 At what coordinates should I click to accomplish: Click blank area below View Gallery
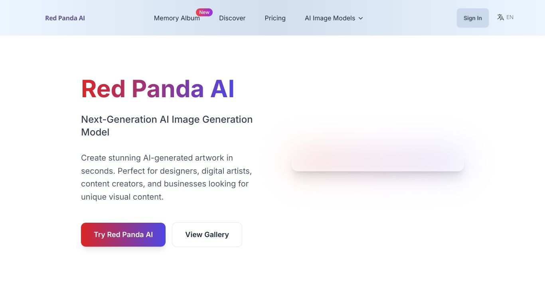point(207,275)
